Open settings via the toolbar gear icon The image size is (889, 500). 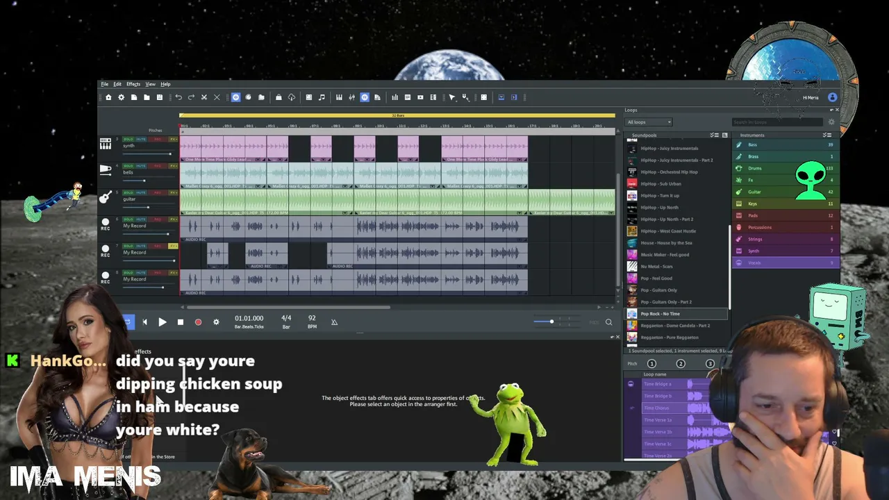coord(121,97)
